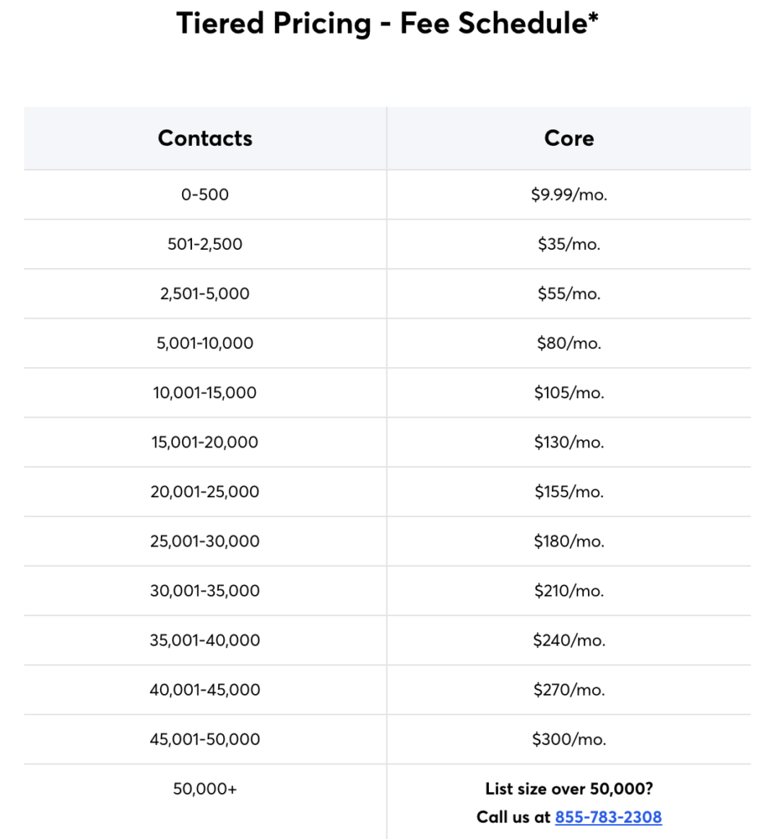
Task: Click the $155/mo. price cell
Action: pyautogui.click(x=568, y=492)
